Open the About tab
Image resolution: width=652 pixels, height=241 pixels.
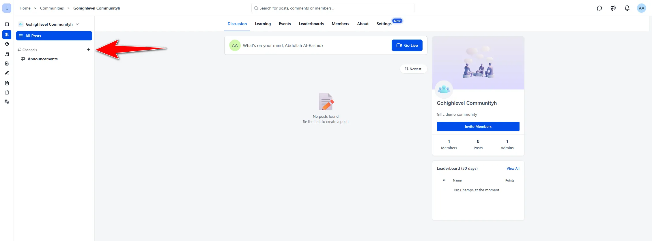[363, 24]
